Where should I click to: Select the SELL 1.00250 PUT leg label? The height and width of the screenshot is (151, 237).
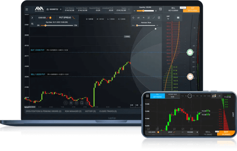(38, 74)
